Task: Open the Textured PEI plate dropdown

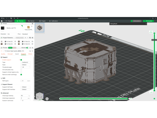Action: pos(28,30)
